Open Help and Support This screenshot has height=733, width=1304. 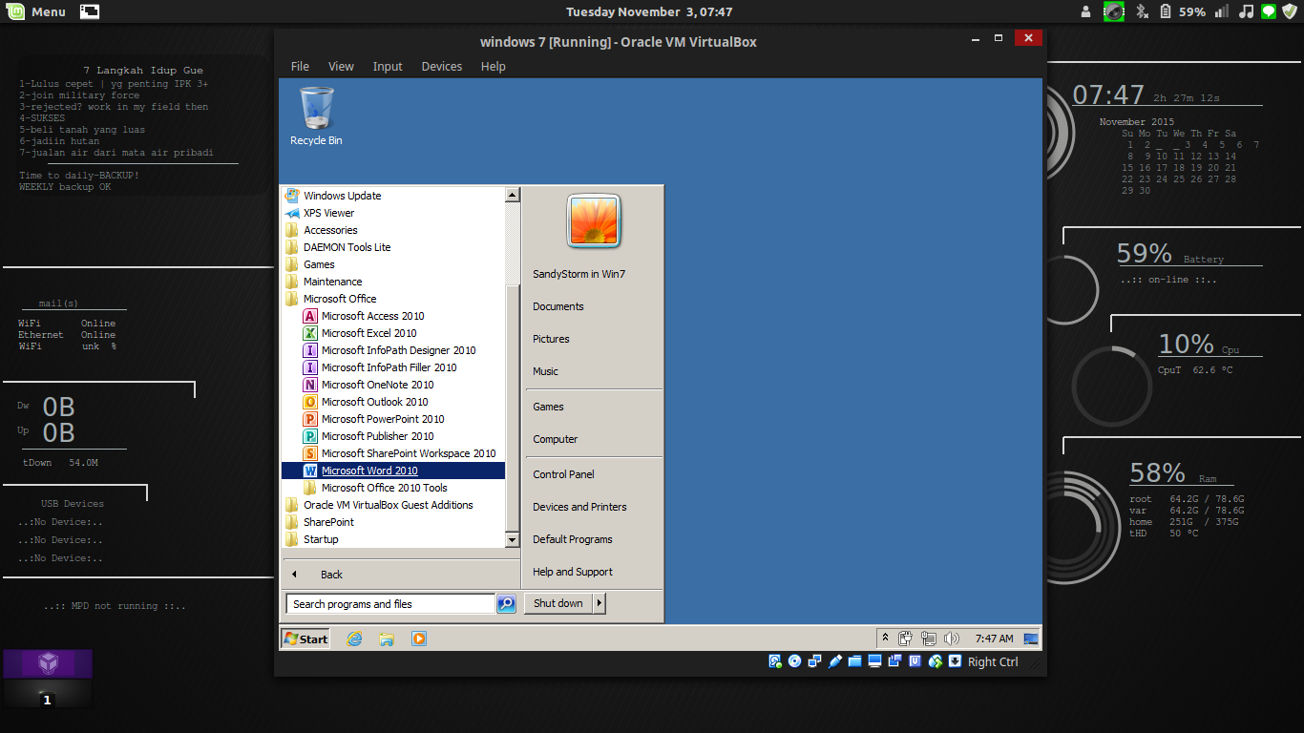click(x=573, y=572)
